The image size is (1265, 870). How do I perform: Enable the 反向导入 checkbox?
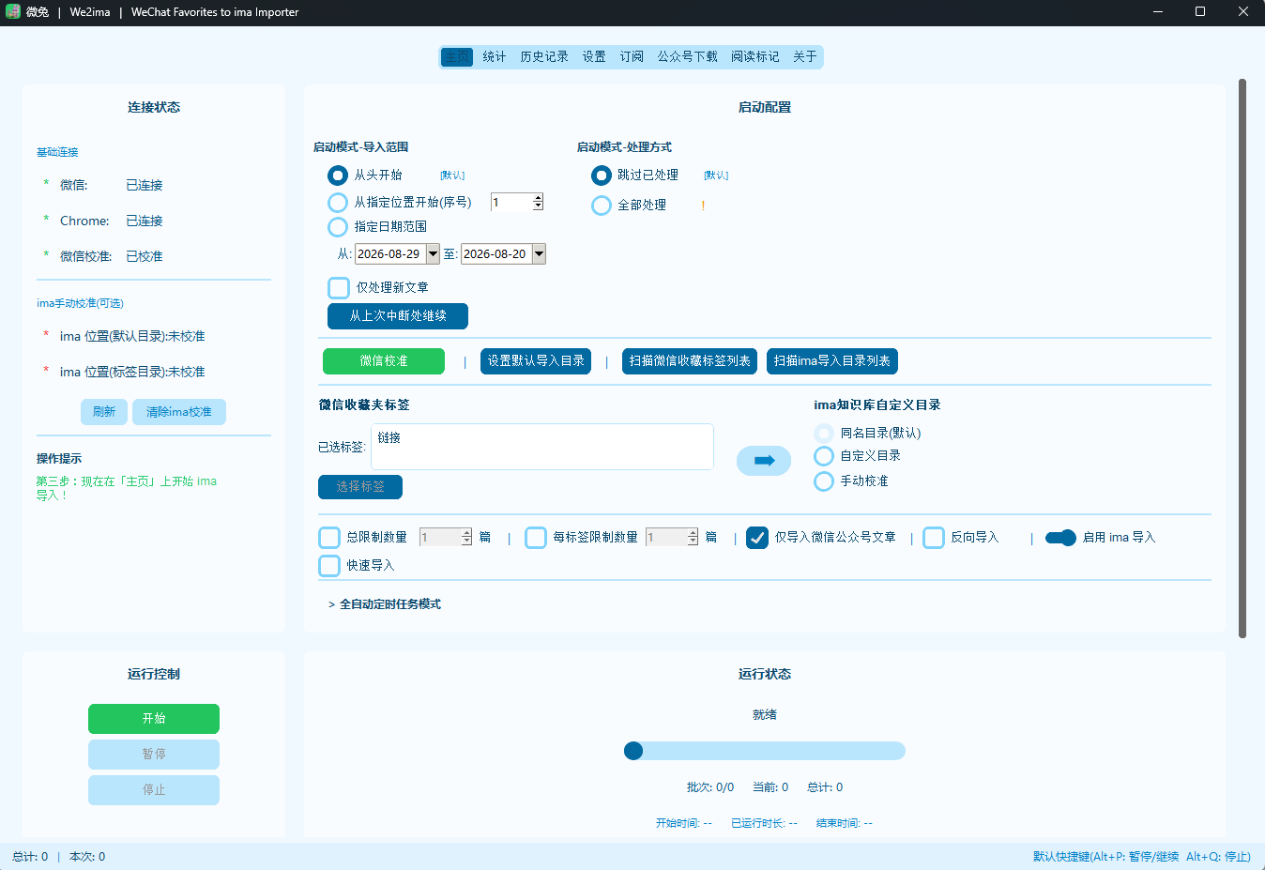934,538
